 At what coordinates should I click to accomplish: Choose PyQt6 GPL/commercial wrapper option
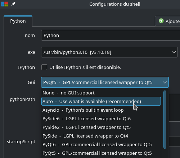(x=101, y=144)
